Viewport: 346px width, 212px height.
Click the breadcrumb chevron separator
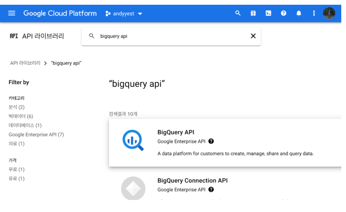pyautogui.click(x=46, y=63)
